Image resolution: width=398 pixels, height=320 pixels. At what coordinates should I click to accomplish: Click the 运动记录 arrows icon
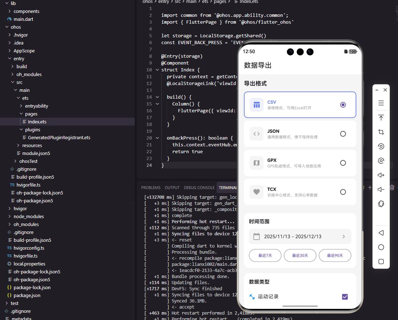(x=252, y=297)
